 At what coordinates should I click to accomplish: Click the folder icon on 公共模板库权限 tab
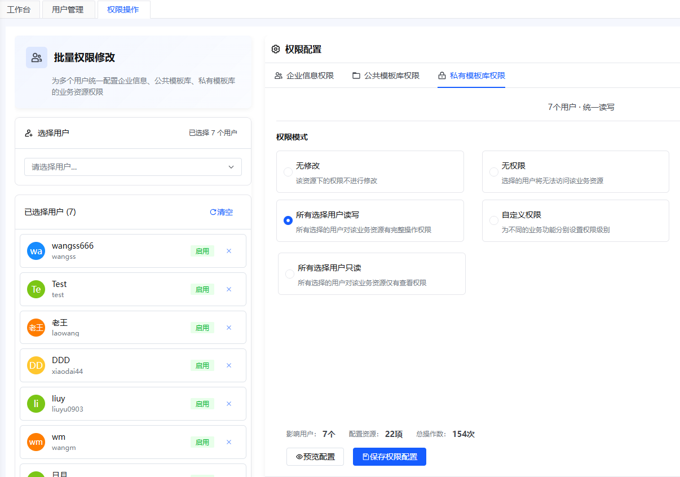click(x=356, y=75)
